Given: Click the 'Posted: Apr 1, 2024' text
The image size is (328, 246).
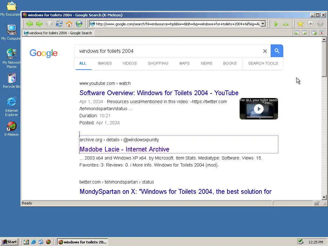Looking at the screenshot, I should tap(99, 123).
